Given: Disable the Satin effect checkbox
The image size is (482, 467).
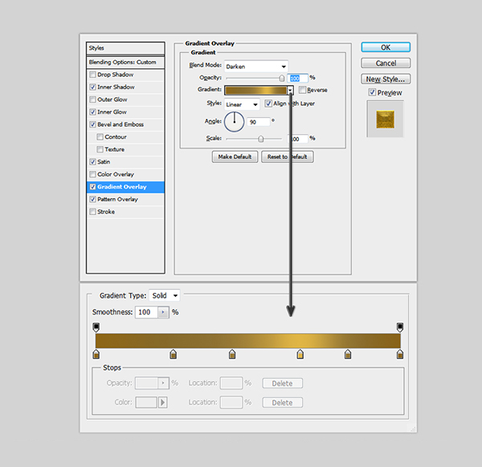Looking at the screenshot, I should click(93, 162).
